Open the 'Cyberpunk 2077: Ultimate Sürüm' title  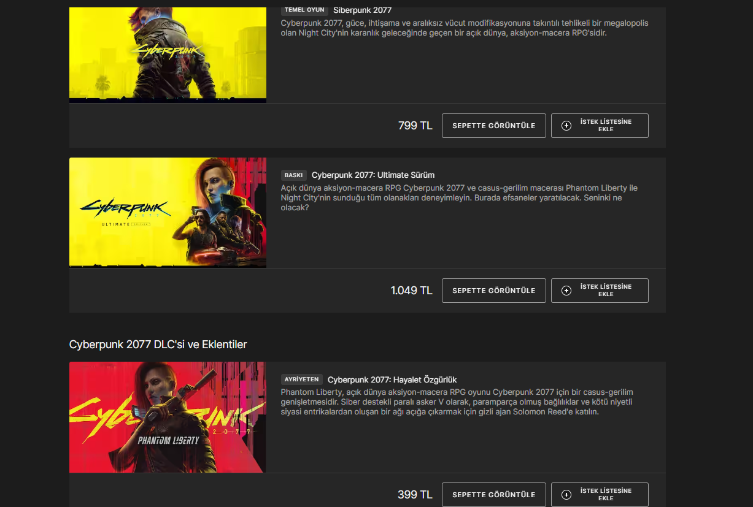[x=373, y=175]
